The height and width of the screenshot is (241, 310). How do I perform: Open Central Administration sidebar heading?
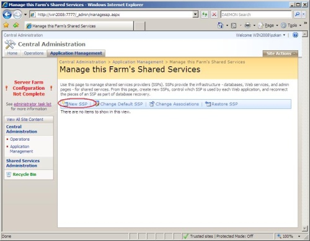coord(22,129)
